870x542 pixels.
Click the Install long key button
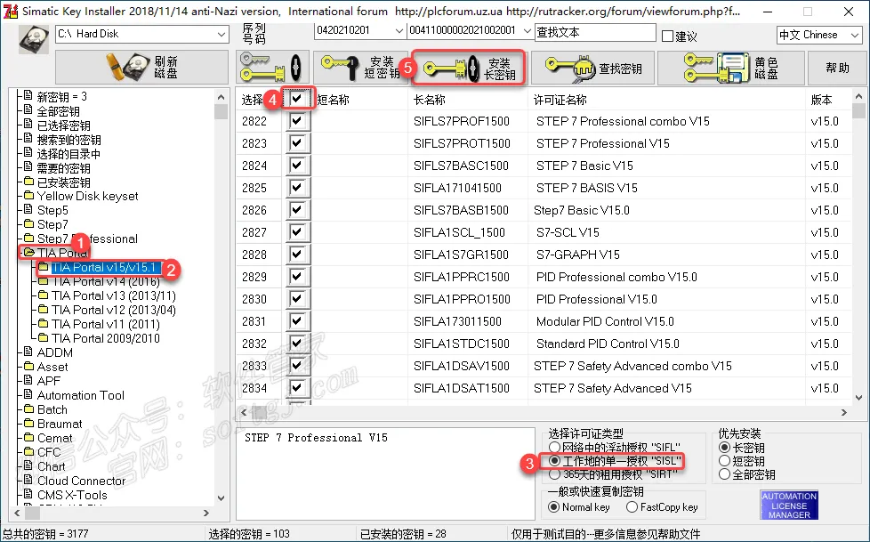point(470,68)
